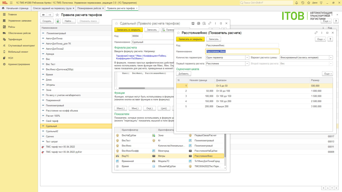
Task: Click formula horizontal scrollbar in Сдельный
Action: (x=132, y=88)
